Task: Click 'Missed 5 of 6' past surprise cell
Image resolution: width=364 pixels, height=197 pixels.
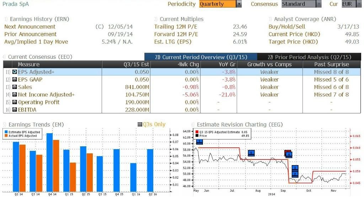Action: point(332,80)
